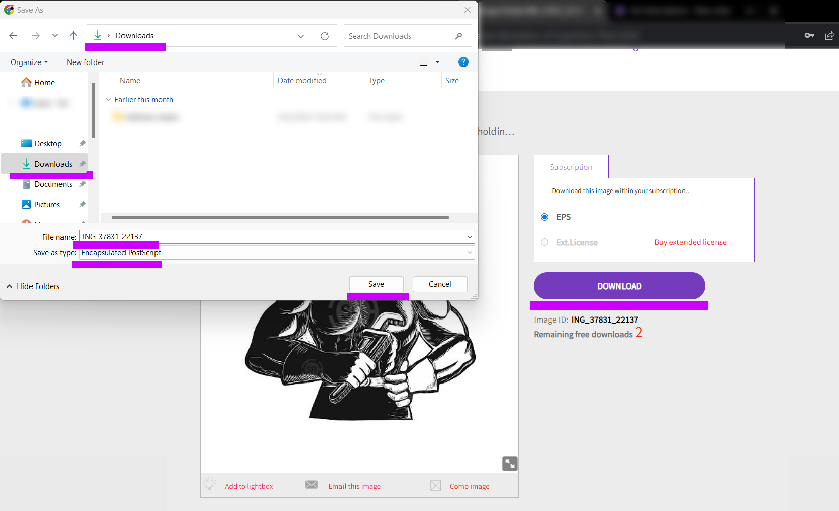
Task: Select Documents in the navigation pane
Action: pos(48,184)
